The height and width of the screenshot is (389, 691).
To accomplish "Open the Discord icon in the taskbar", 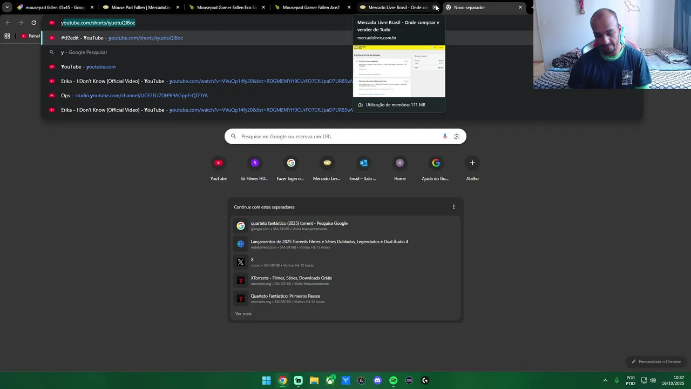I will point(377,380).
